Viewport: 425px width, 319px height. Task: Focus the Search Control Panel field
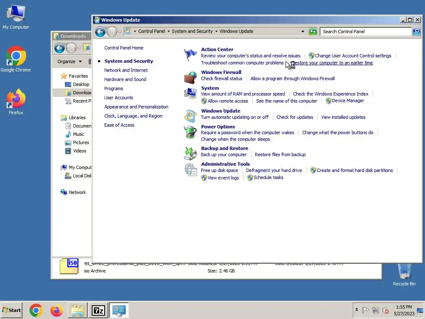click(366, 32)
